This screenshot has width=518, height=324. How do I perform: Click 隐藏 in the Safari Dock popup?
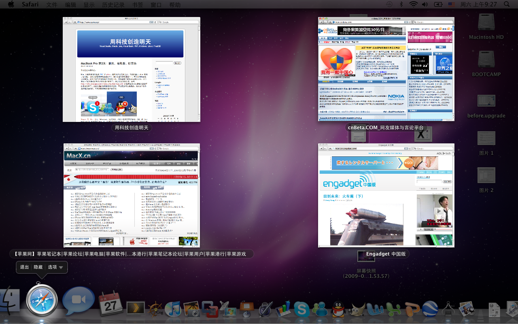(38, 267)
